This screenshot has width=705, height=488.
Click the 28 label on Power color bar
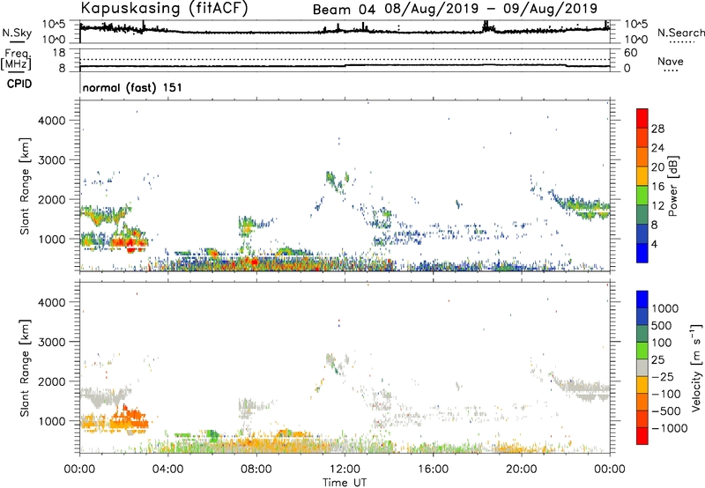657,129
